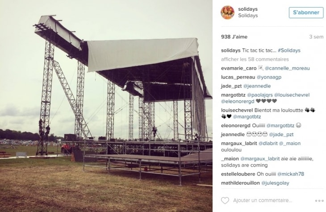The image size is (326, 212).
Task: Click the Solidays profile avatar
Action: (227, 12)
